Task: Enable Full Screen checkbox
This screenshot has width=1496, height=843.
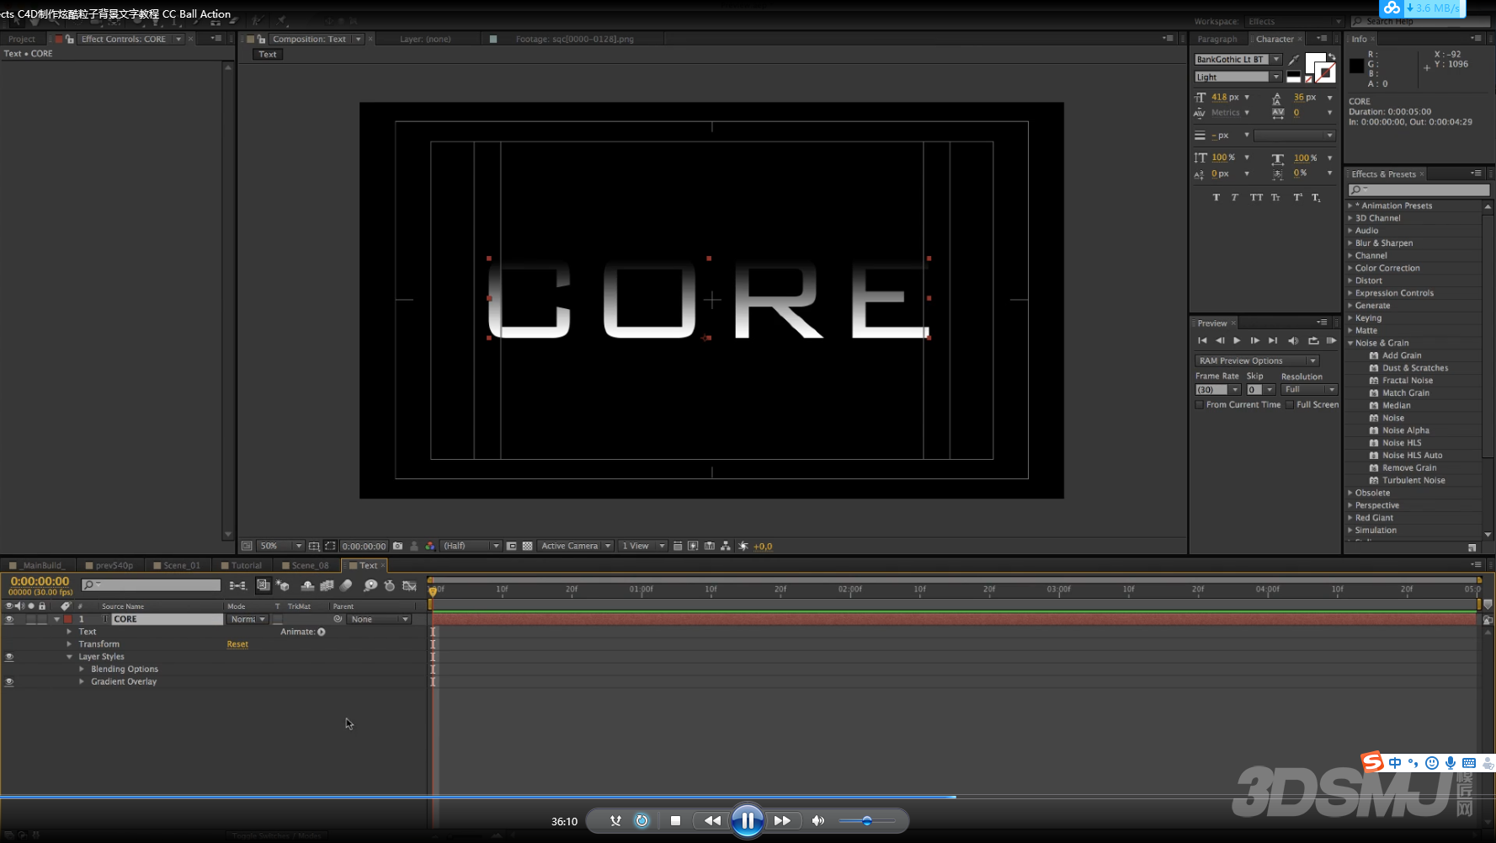Action: (x=1290, y=405)
